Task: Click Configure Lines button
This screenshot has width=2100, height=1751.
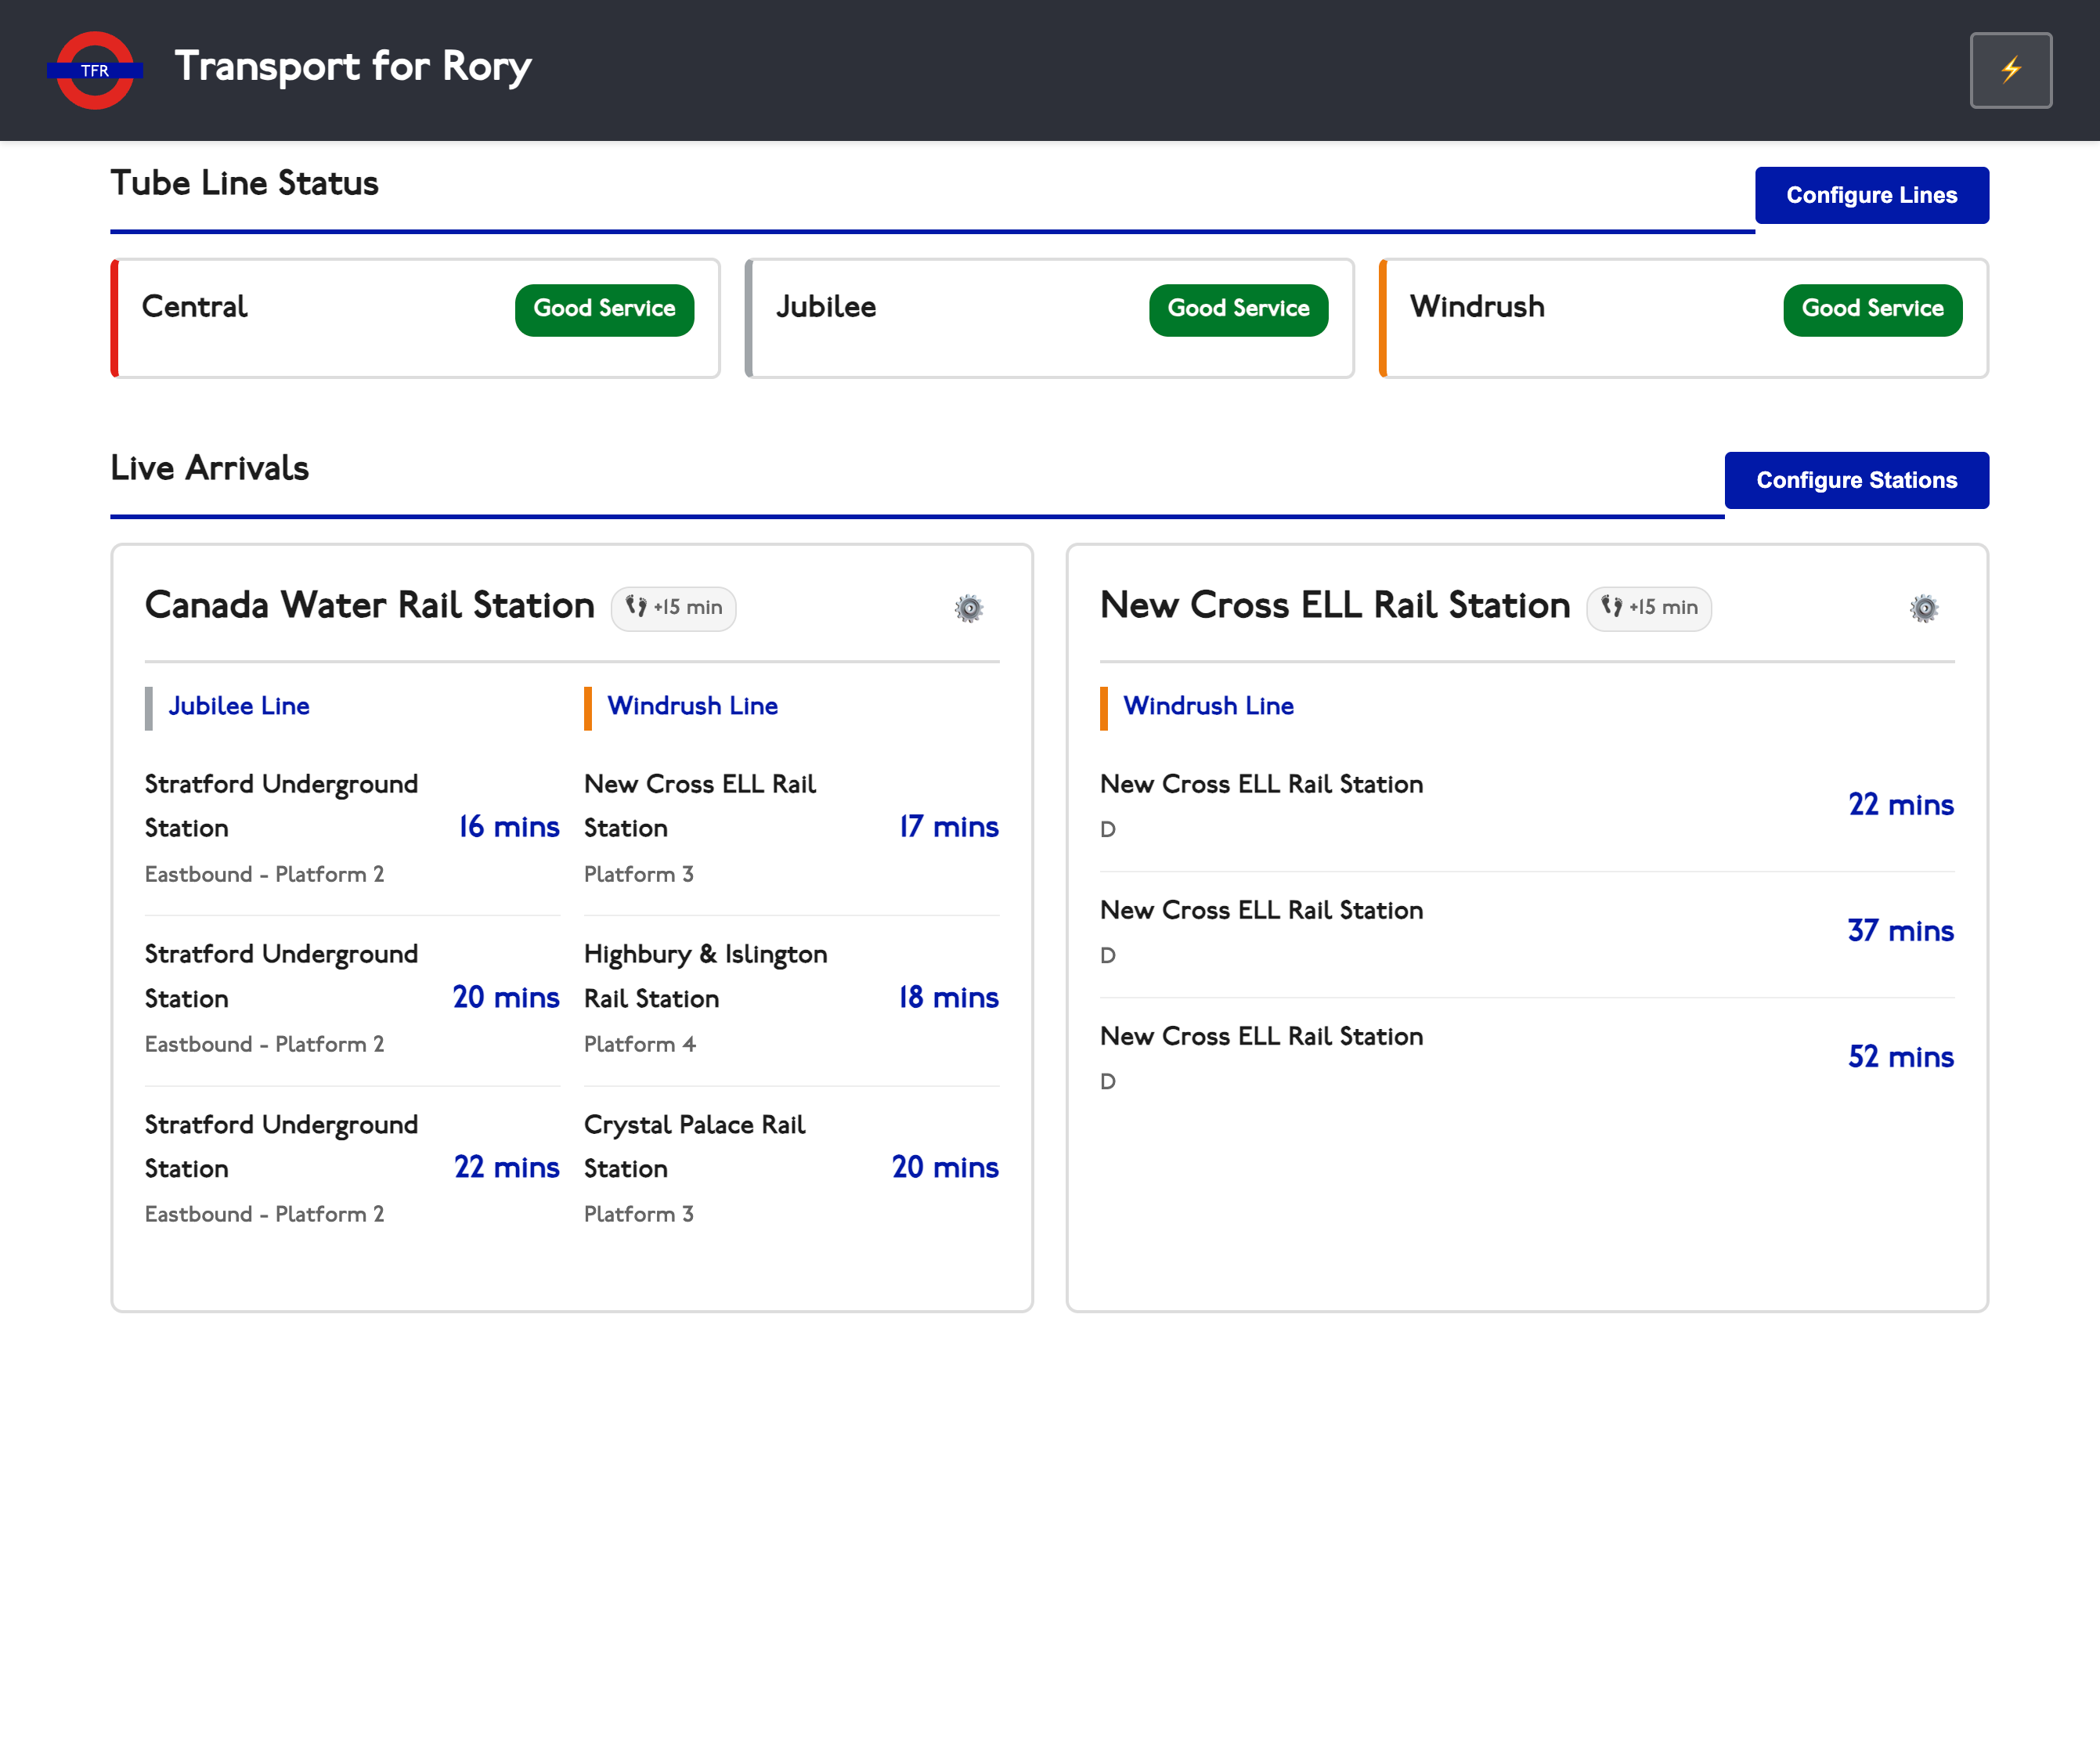Action: (x=1871, y=195)
